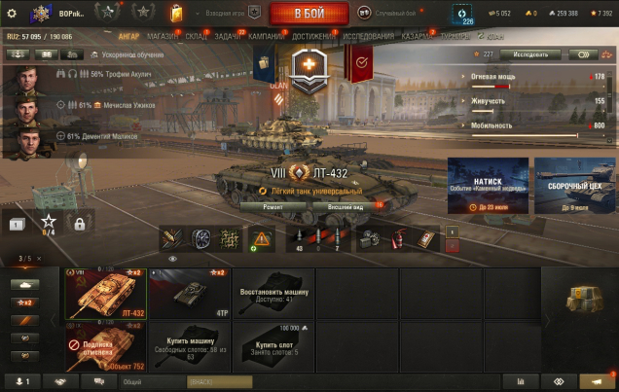Toggle Ускоренное обучение accelerated crew training
This screenshot has height=392, width=619.
coord(127,54)
